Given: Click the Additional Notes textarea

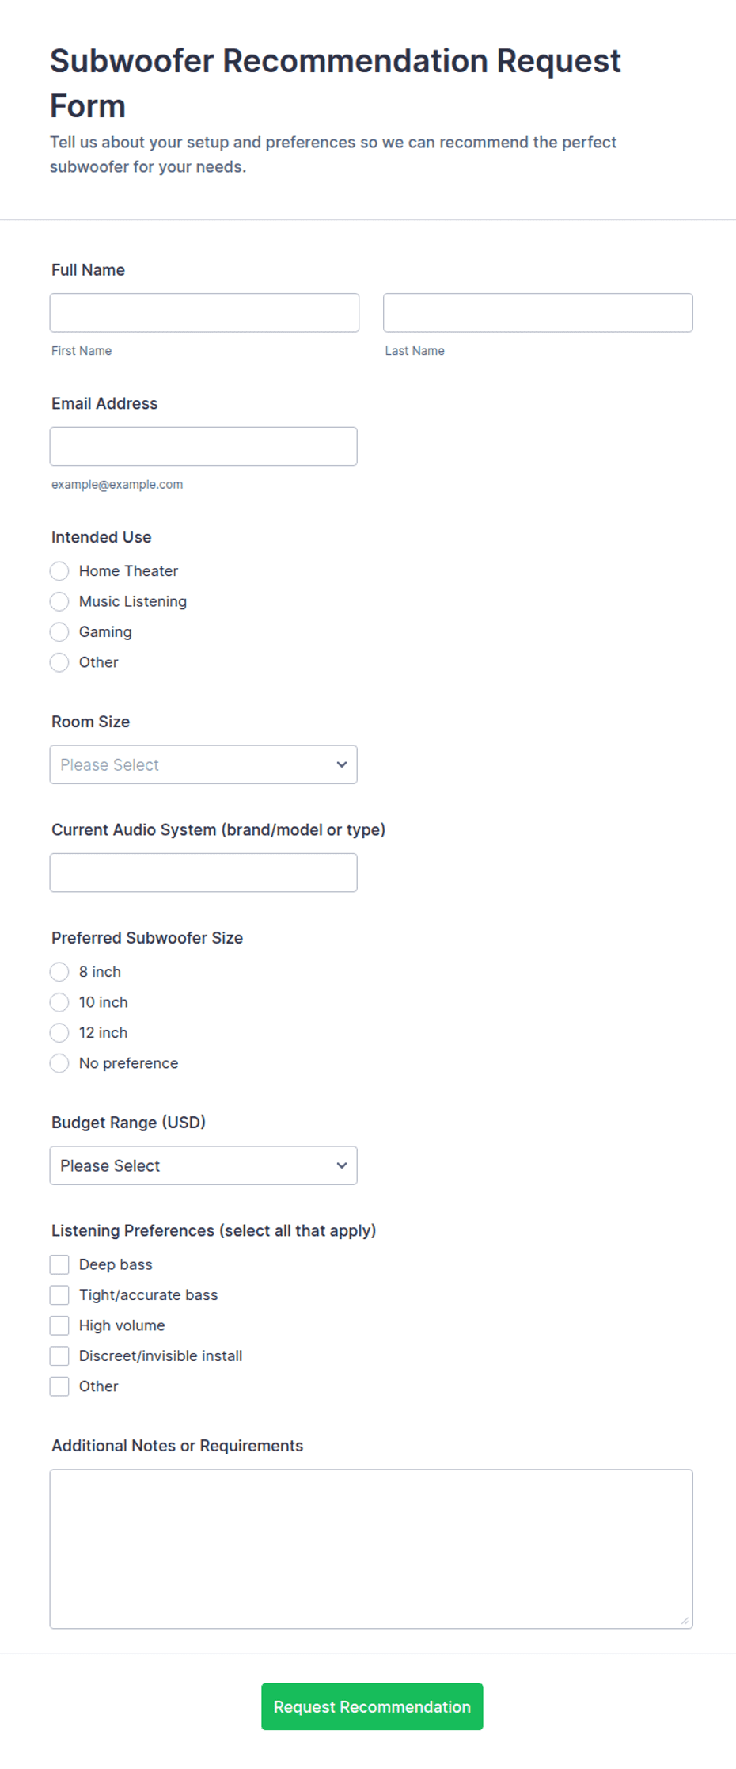Looking at the screenshot, I should (371, 1550).
